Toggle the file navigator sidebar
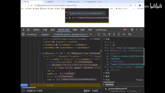Image resolution: width=165 pixels, height=93 pixels. (23, 34)
